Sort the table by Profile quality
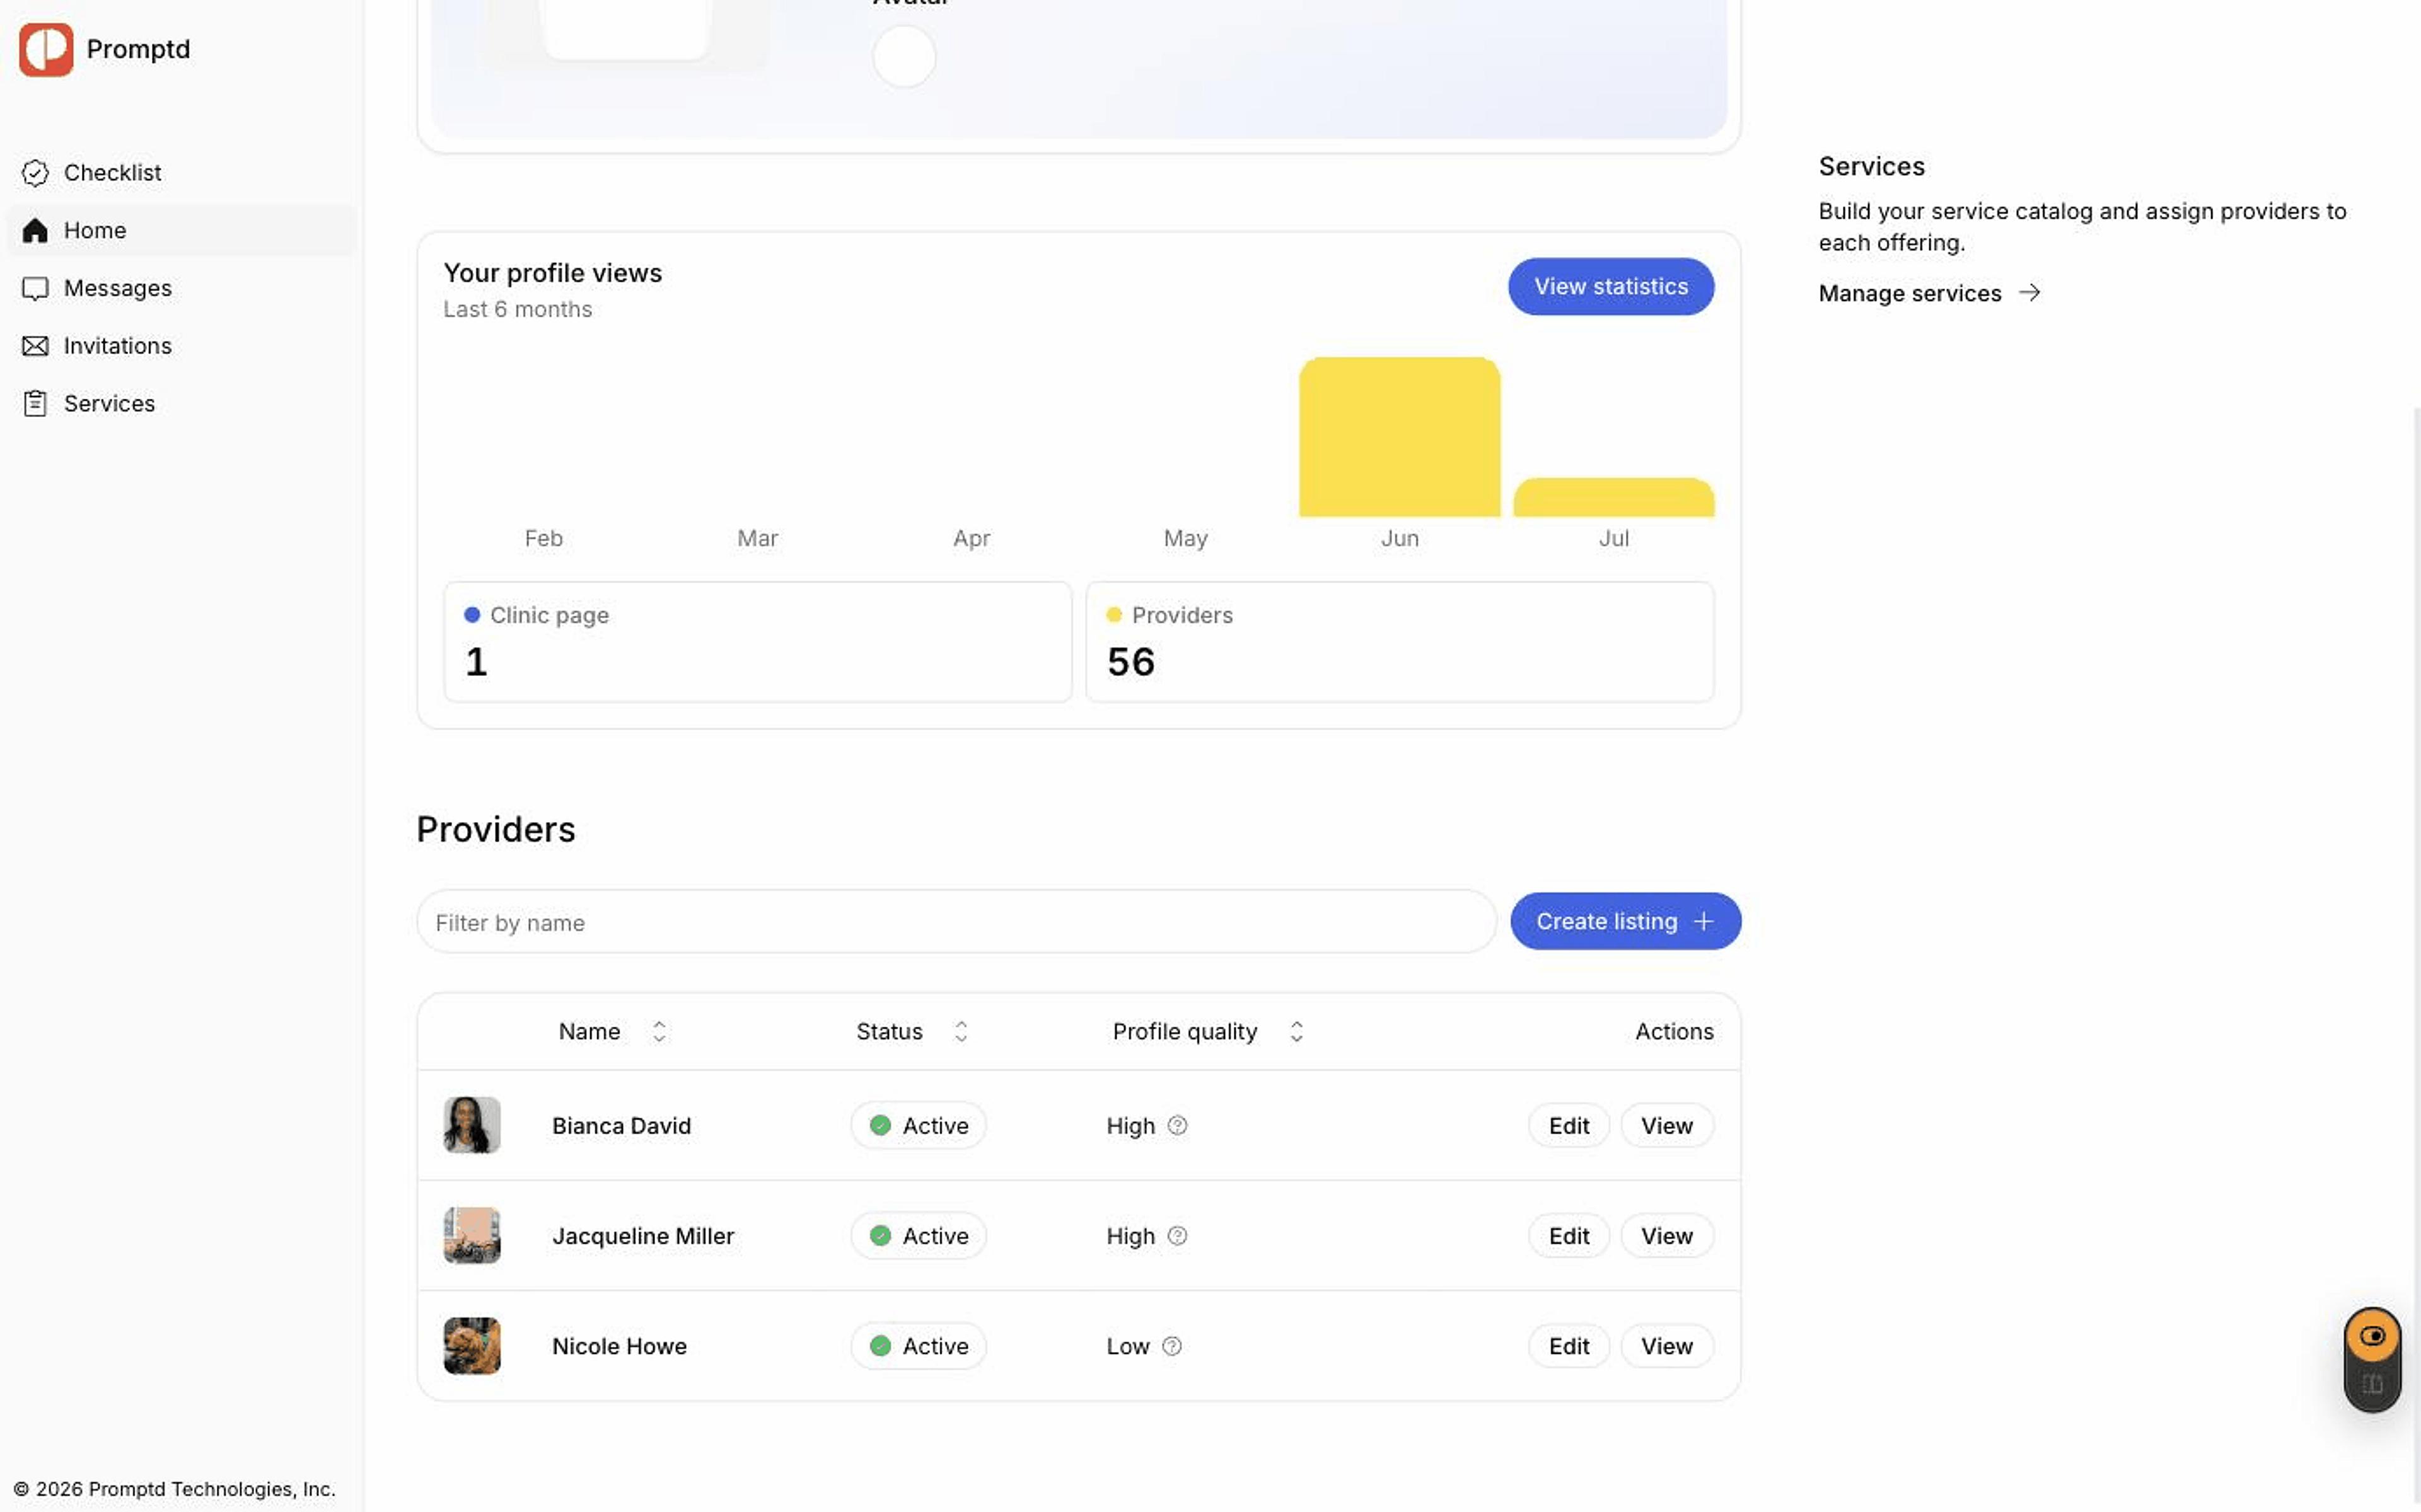This screenshot has height=1512, width=2421. (x=1207, y=1031)
